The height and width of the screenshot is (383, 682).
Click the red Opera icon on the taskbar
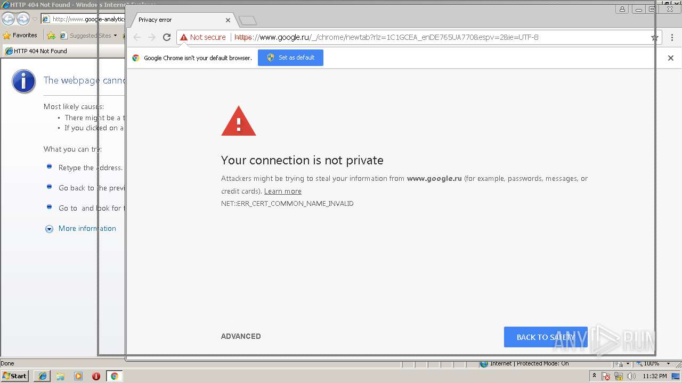(x=96, y=376)
